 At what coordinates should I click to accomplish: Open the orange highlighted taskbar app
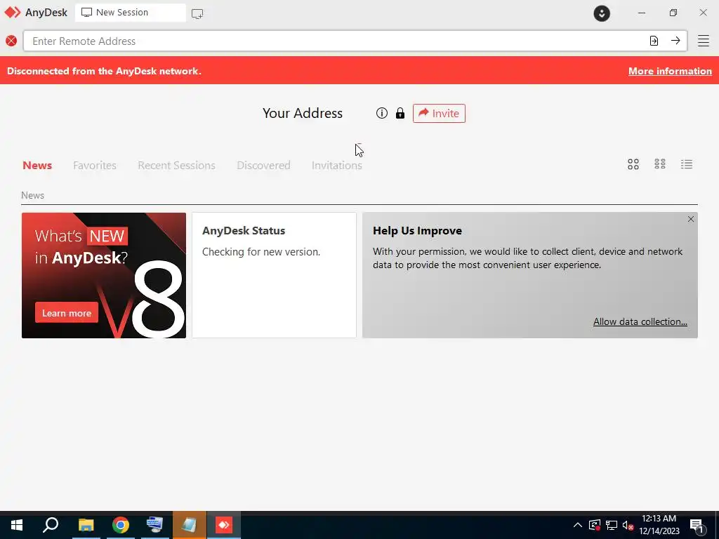[x=190, y=525]
